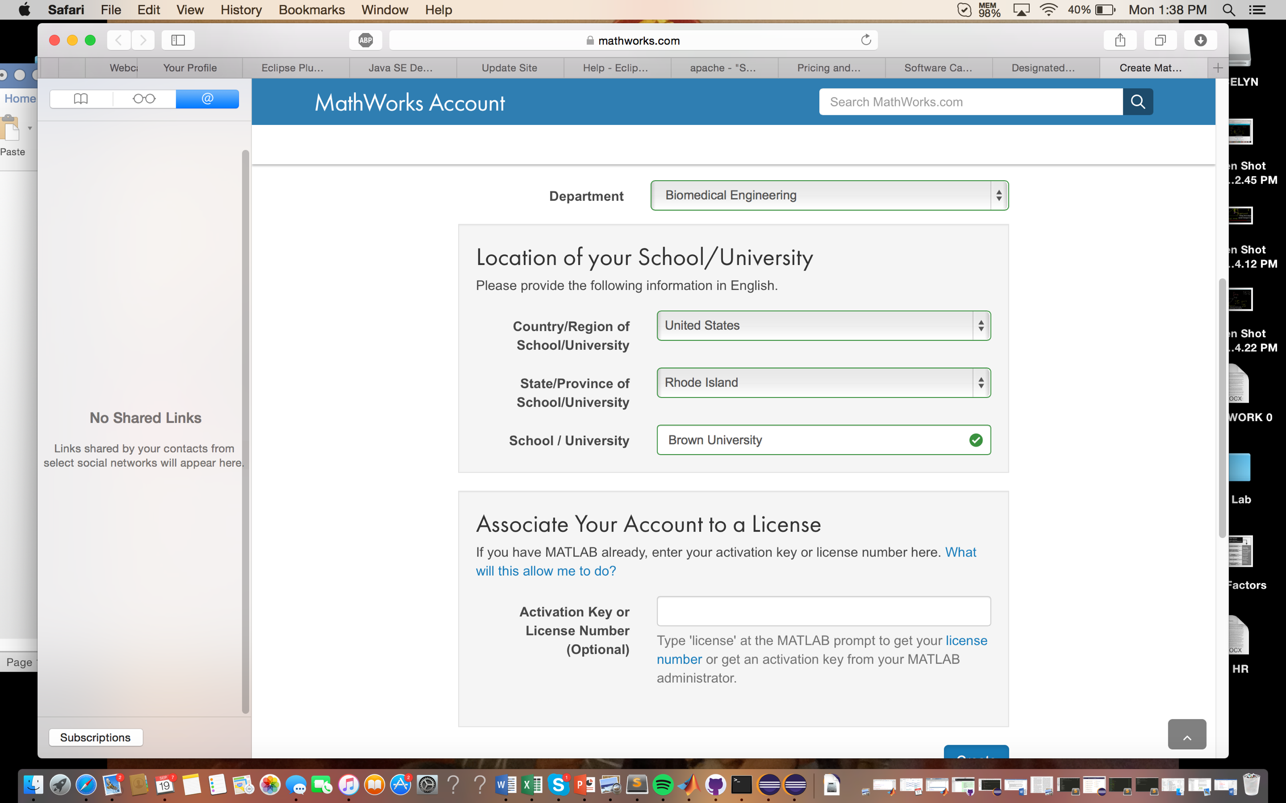Switch to the Software Ca… tab
This screenshot has height=803, width=1286.
click(938, 68)
